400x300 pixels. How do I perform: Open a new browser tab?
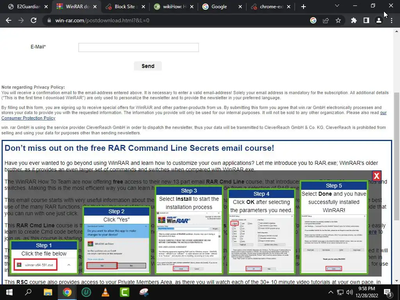tap(303, 7)
